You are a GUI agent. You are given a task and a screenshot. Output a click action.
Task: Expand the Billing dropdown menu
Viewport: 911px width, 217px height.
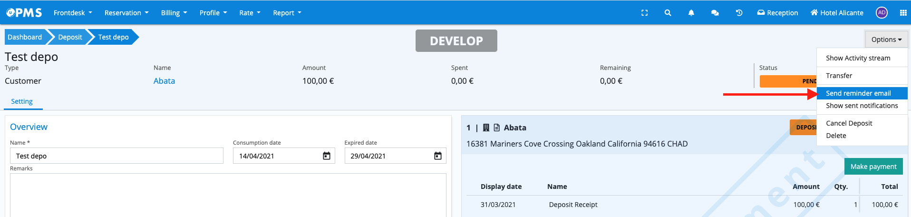[x=174, y=13]
